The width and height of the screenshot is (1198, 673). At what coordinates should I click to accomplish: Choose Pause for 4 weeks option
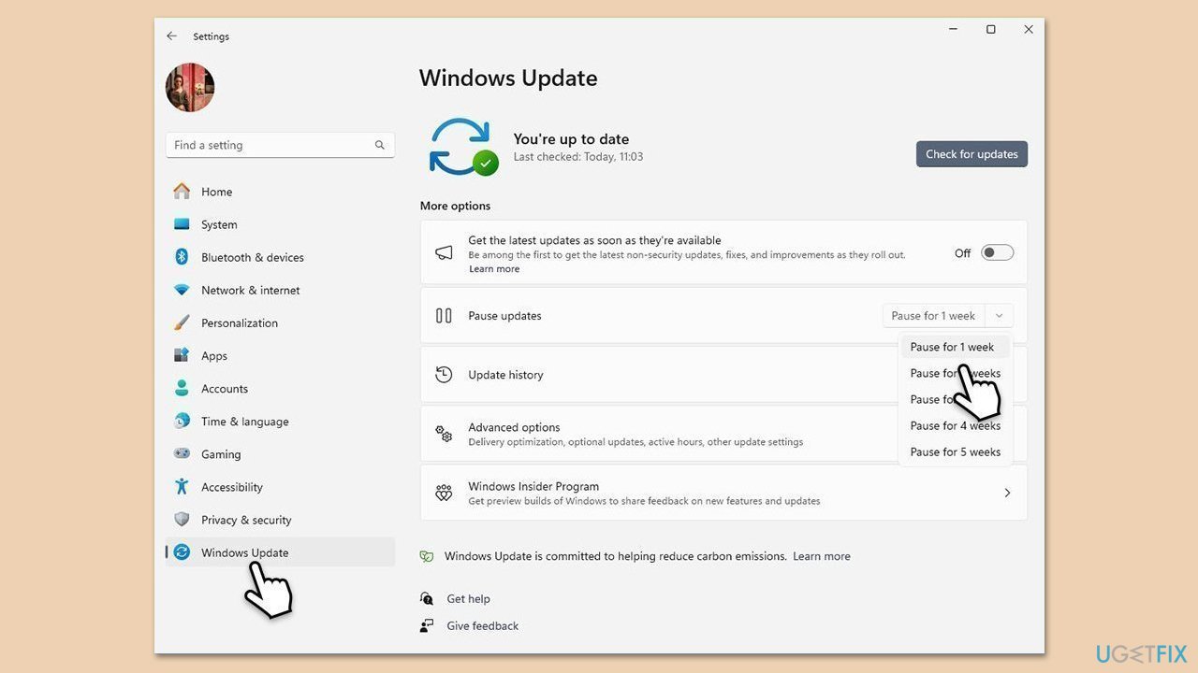tap(955, 425)
